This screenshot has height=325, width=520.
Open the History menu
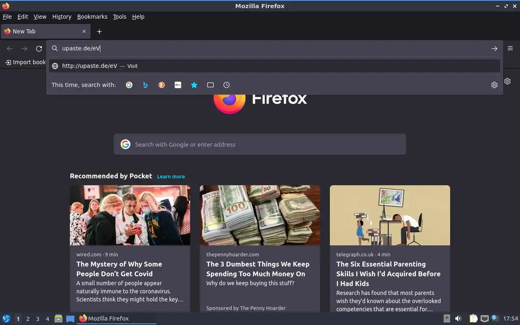(62, 17)
